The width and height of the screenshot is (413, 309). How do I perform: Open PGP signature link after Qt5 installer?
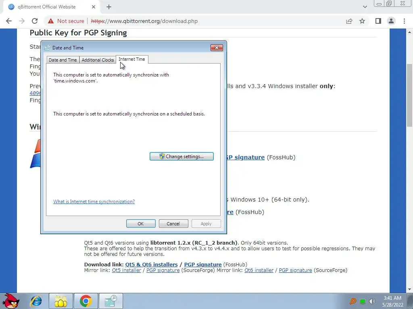(x=163, y=270)
